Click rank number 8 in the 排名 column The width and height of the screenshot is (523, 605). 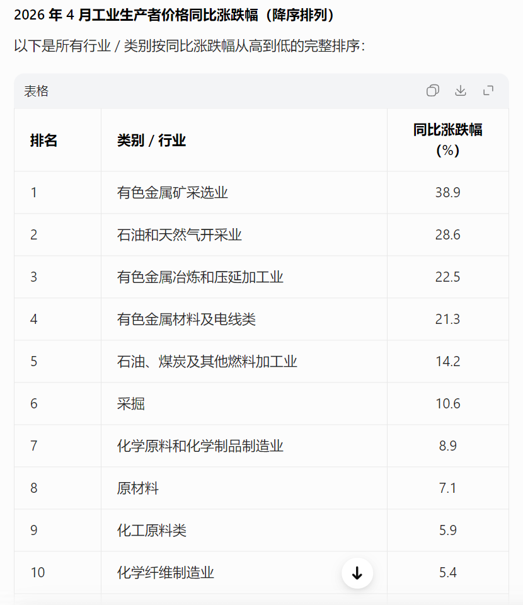(x=34, y=488)
